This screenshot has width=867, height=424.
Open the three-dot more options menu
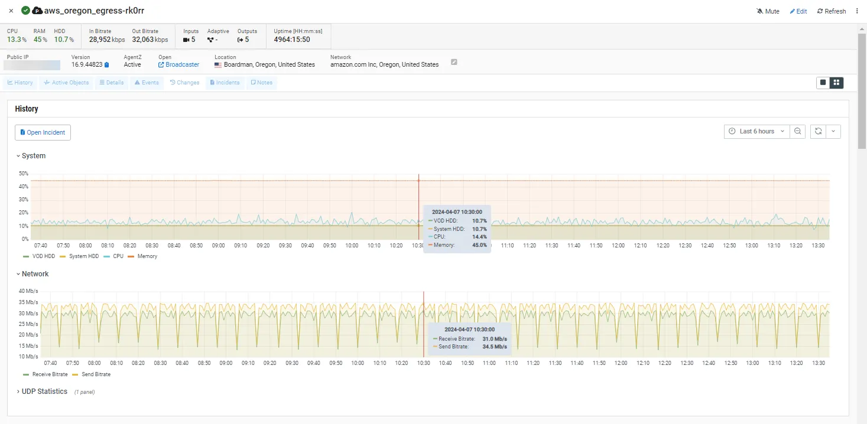857,11
